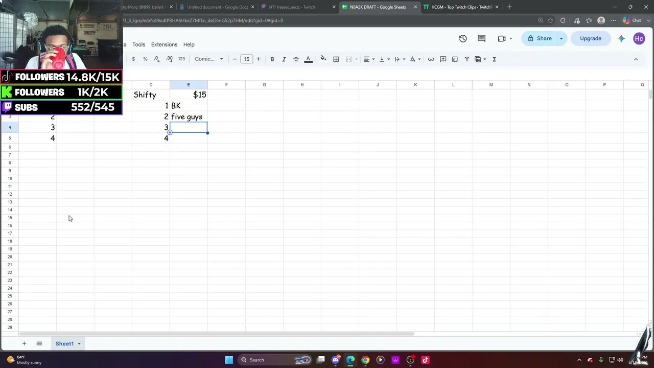Select row 10 header

tap(10, 178)
